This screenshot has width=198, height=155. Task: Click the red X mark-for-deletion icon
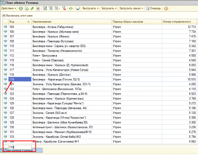pyautogui.click(x=38, y=8)
